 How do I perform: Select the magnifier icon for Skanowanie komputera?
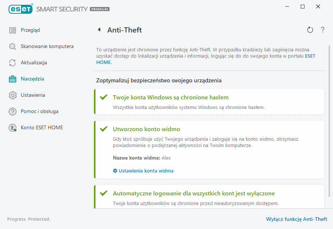pyautogui.click(x=12, y=46)
